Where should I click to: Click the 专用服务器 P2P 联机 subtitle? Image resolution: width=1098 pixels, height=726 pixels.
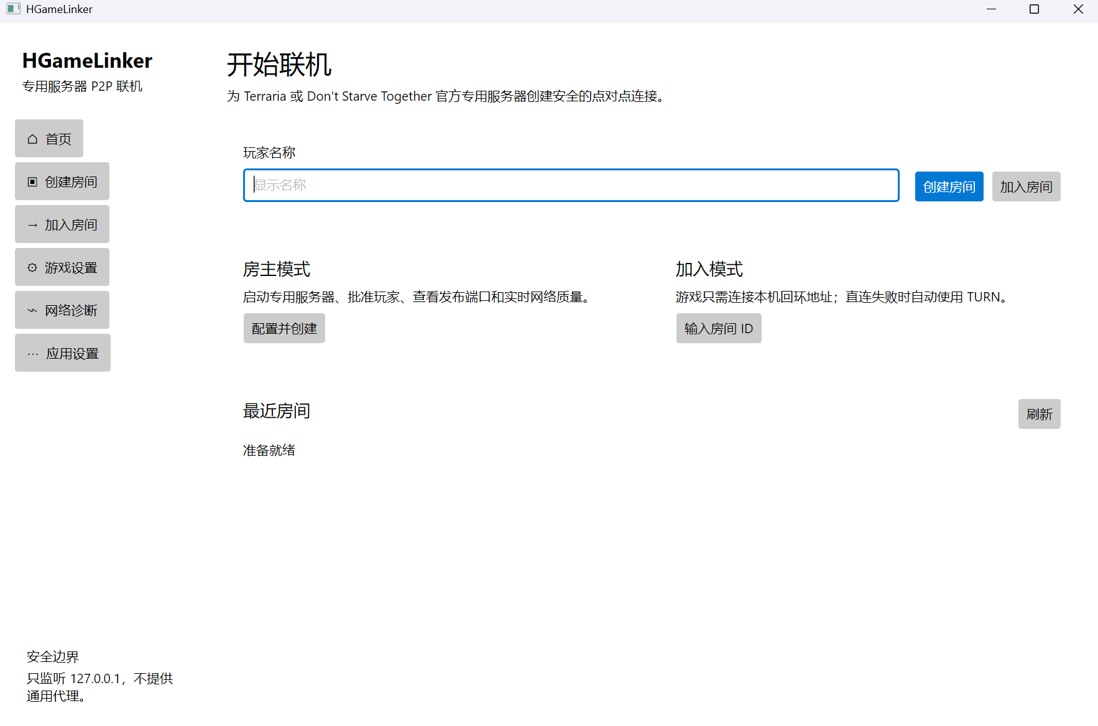click(82, 86)
